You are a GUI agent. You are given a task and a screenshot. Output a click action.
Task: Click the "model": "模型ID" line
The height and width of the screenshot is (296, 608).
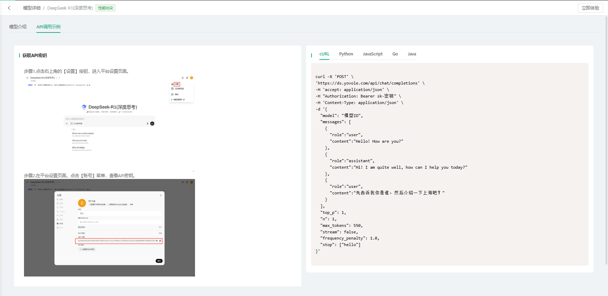[x=341, y=116]
